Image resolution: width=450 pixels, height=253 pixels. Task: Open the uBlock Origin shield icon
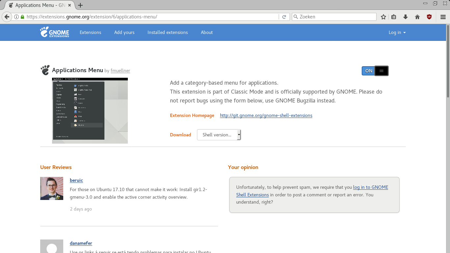(x=429, y=17)
